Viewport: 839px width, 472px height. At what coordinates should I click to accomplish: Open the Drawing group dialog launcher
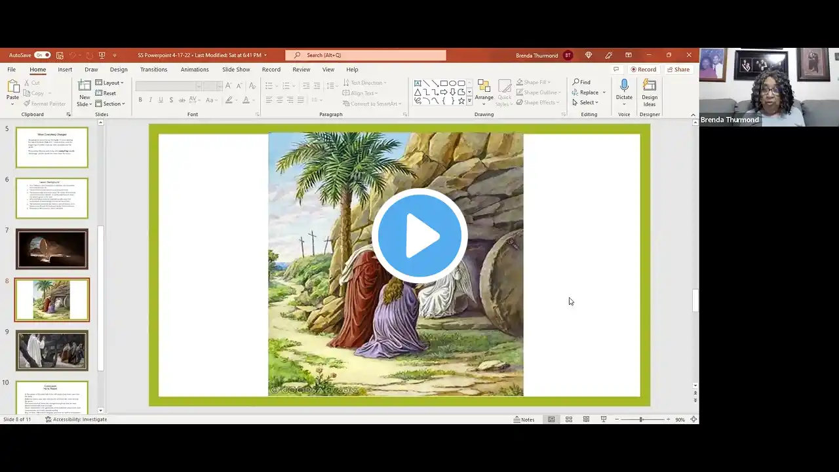tap(564, 115)
